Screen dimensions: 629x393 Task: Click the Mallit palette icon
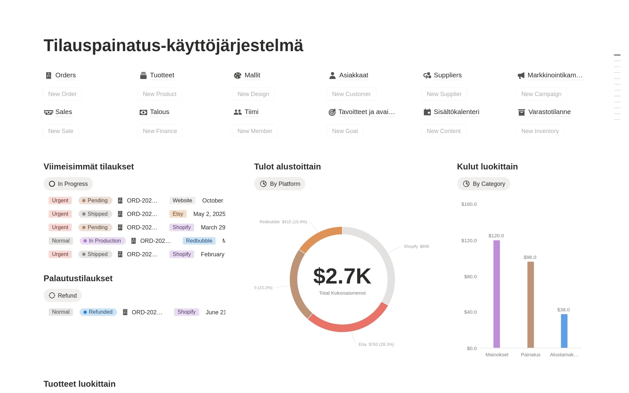[x=238, y=75]
